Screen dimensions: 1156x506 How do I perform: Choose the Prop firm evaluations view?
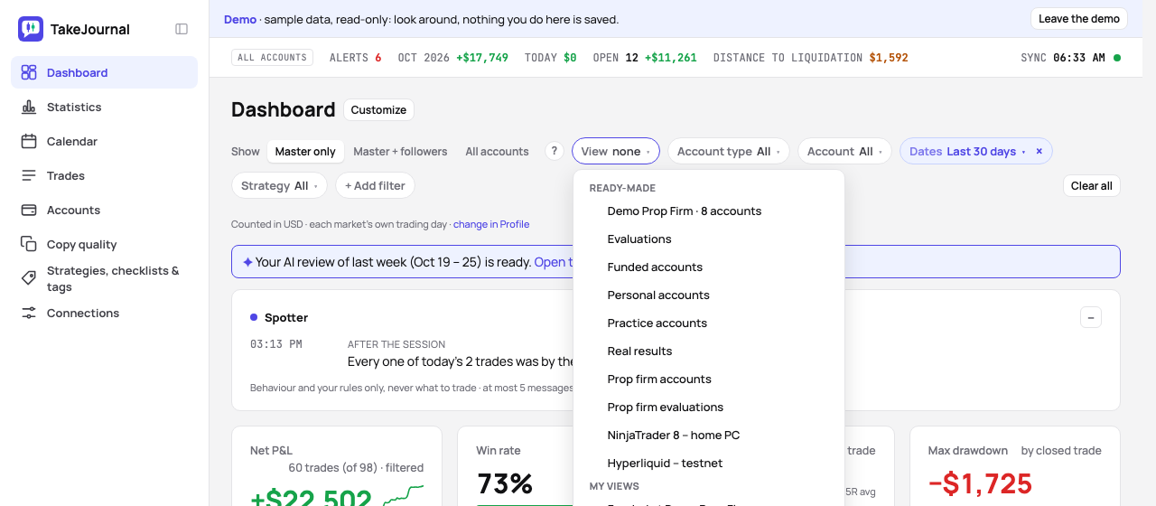(x=709, y=407)
